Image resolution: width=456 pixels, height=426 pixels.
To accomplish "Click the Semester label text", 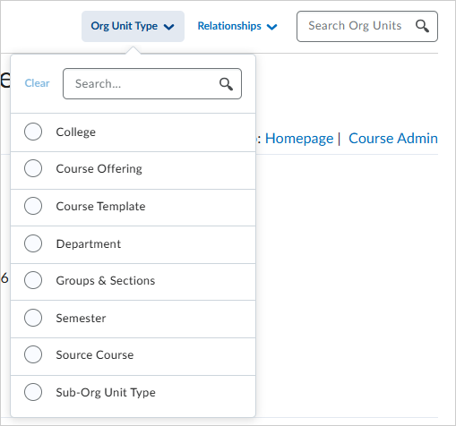I will (81, 318).
